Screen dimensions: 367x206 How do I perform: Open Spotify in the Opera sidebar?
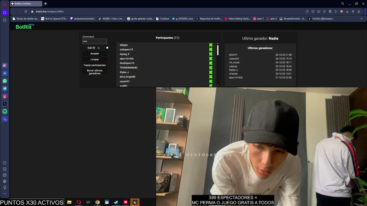[5, 112]
